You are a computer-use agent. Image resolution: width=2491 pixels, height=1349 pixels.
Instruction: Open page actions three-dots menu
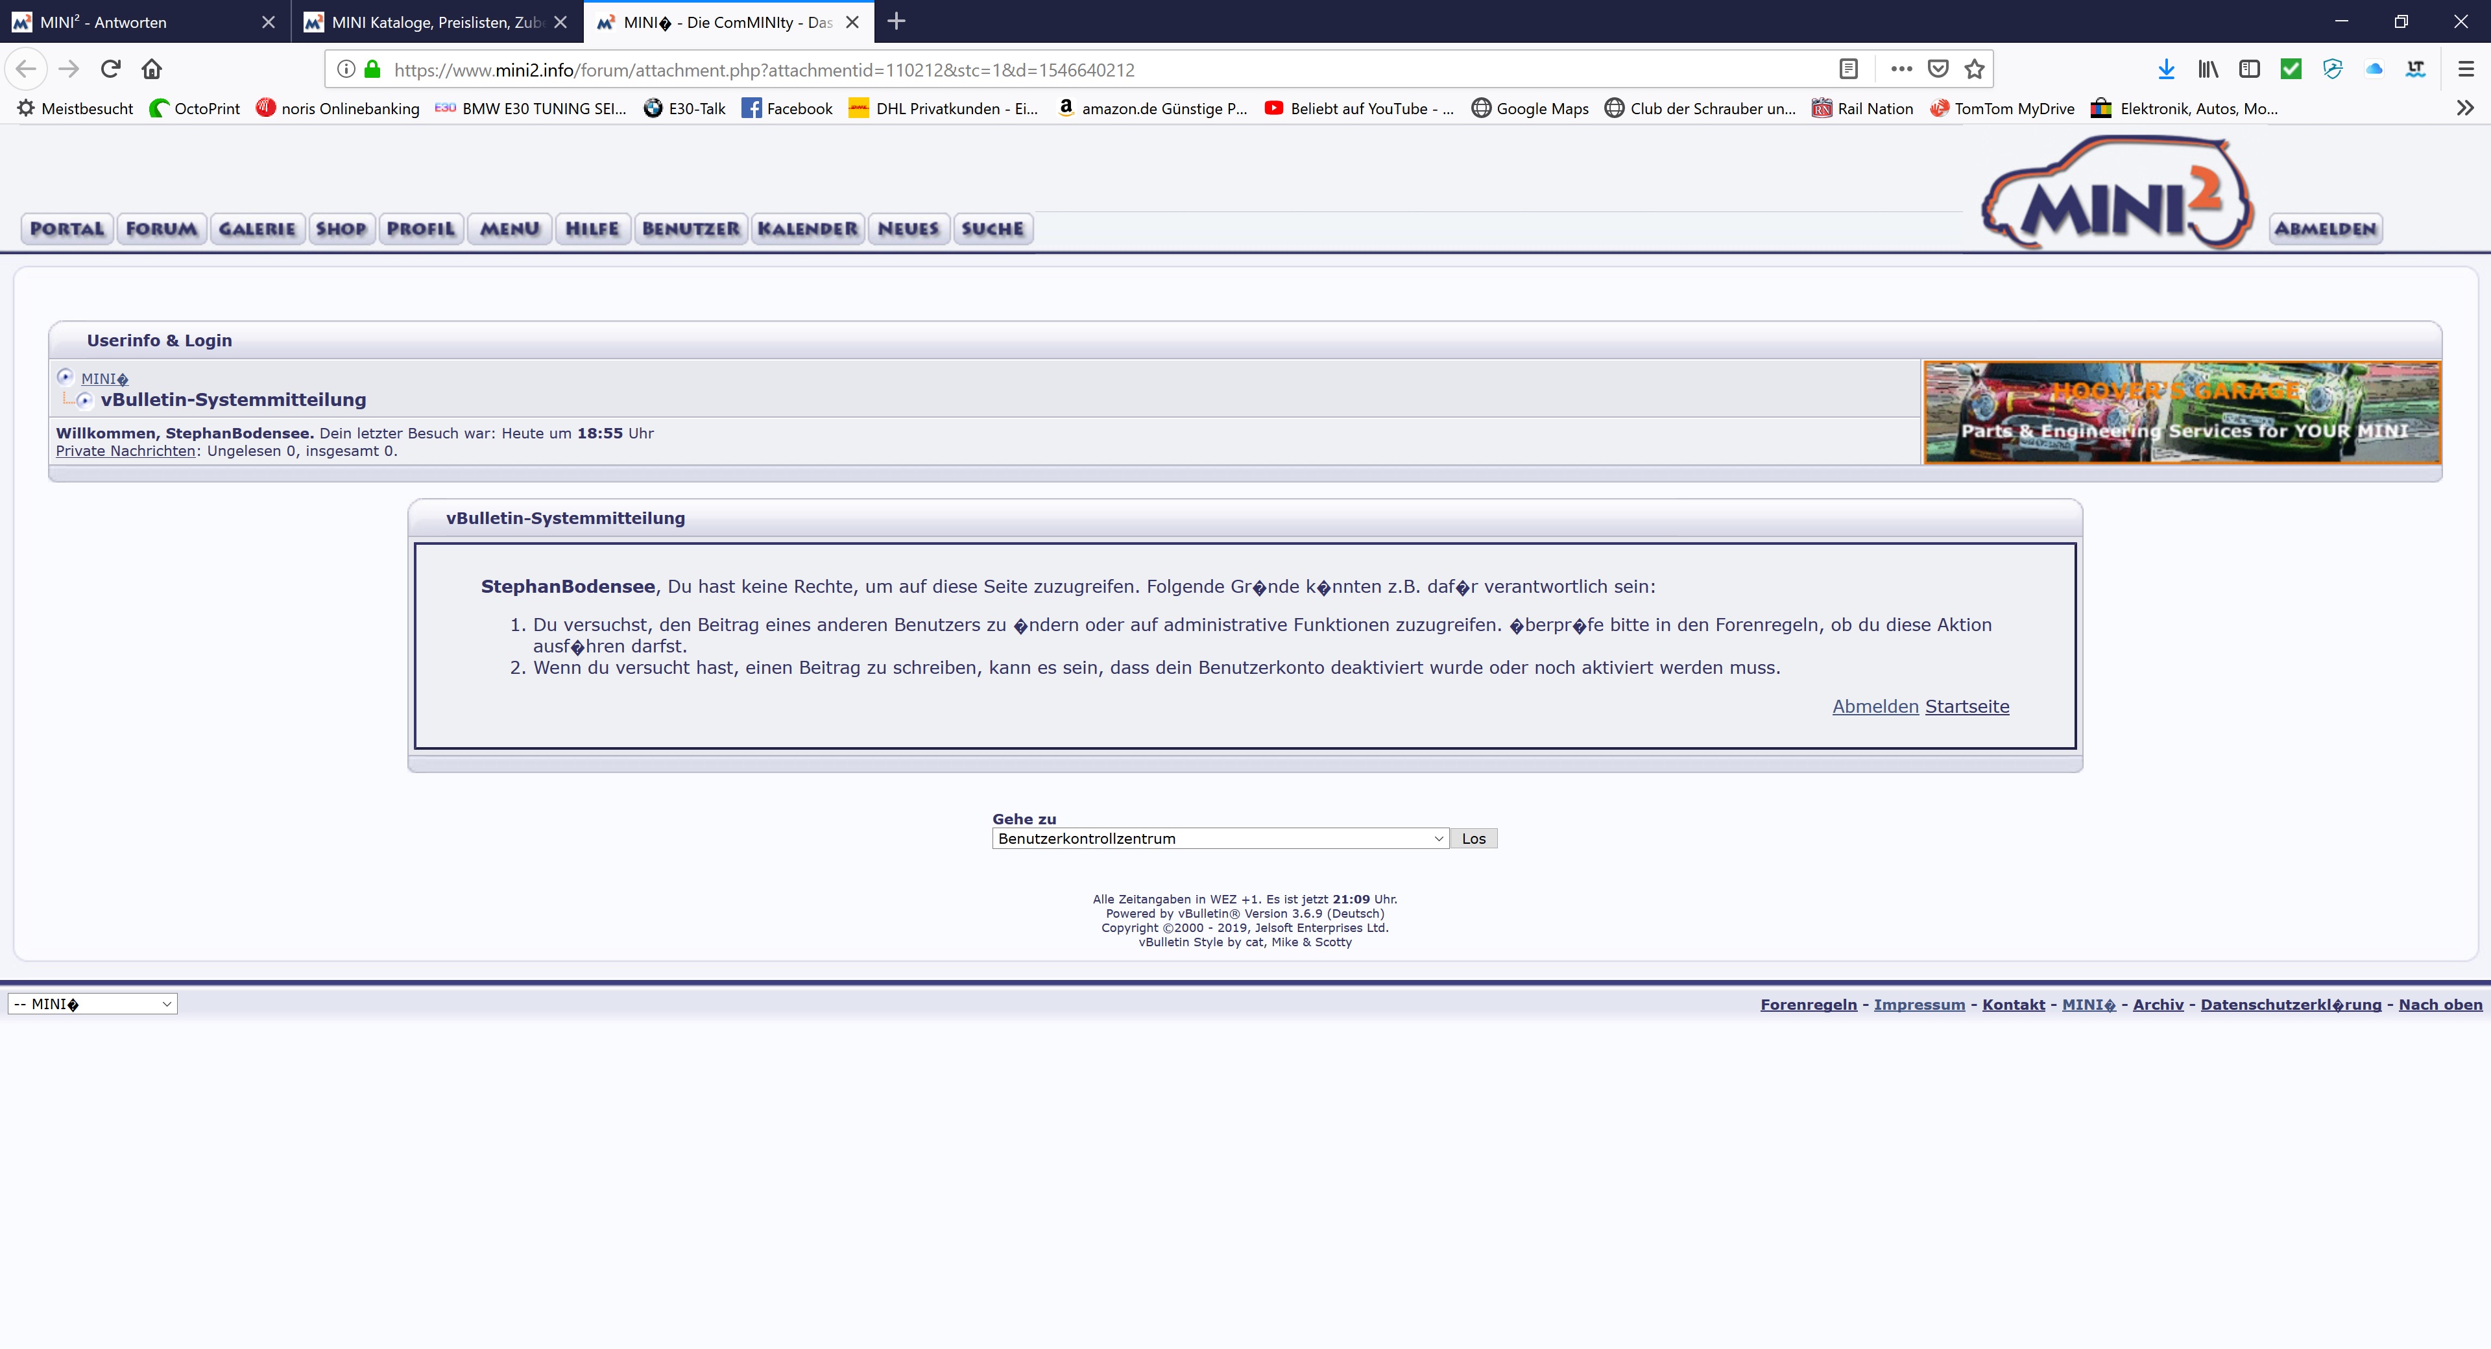(x=1901, y=69)
